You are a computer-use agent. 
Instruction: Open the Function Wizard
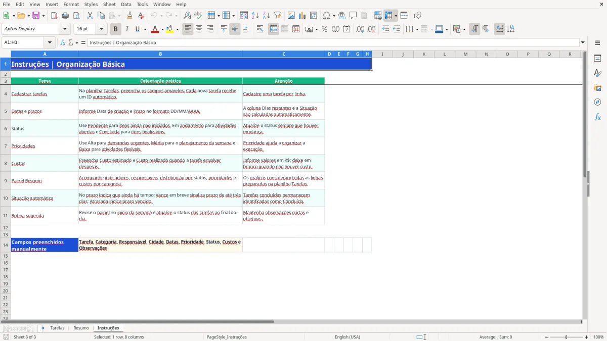[x=63, y=42]
